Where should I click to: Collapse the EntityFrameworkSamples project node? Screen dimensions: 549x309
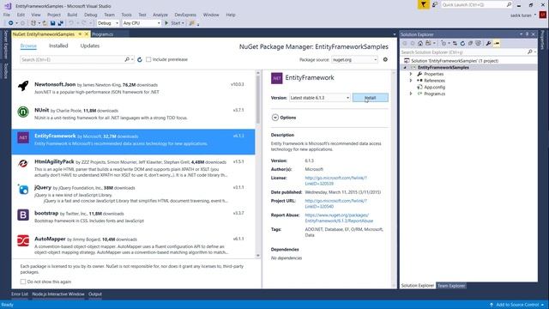(405, 67)
